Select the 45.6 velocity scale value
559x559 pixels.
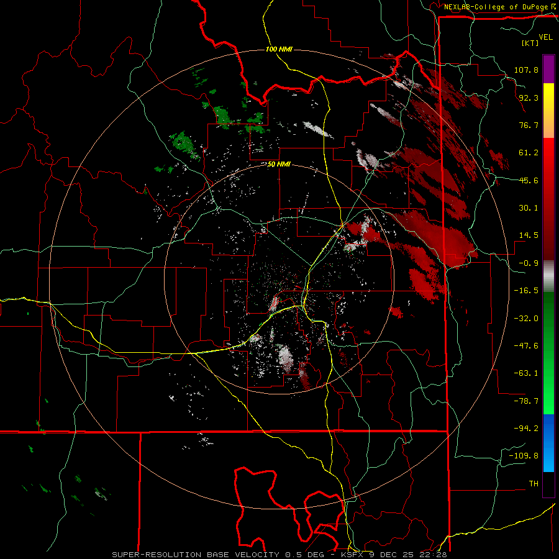coord(529,180)
